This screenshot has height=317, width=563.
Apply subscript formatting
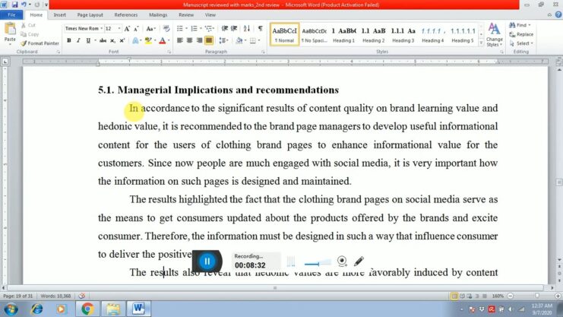tap(112, 40)
